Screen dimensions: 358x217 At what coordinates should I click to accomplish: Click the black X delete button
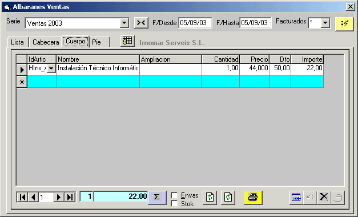(x=324, y=198)
